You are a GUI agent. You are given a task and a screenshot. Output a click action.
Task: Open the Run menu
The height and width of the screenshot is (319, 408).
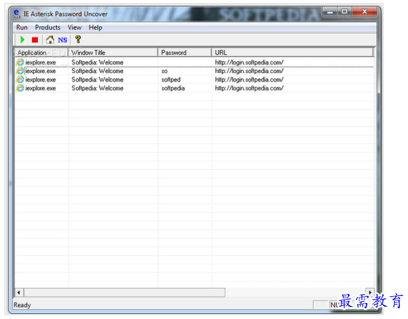22,27
